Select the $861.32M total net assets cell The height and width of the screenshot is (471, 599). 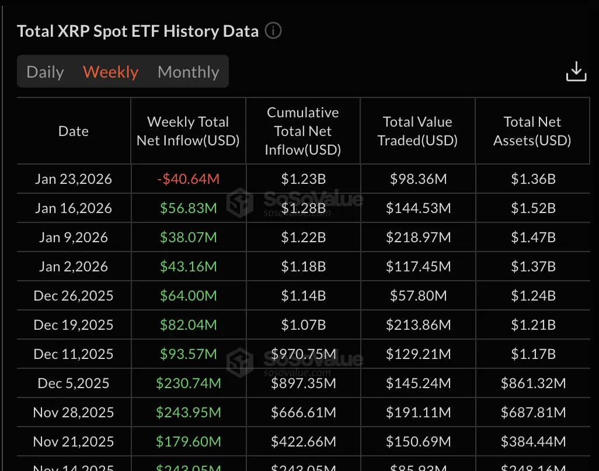533,383
